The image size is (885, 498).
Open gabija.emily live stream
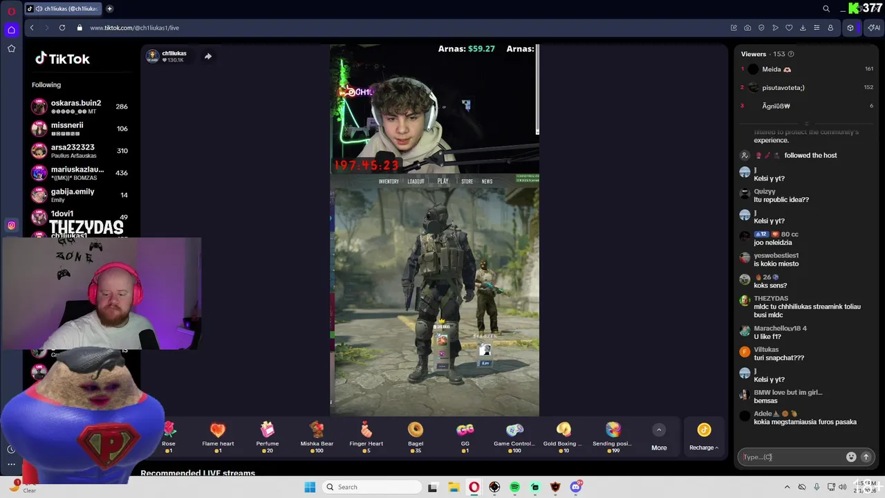coord(80,195)
